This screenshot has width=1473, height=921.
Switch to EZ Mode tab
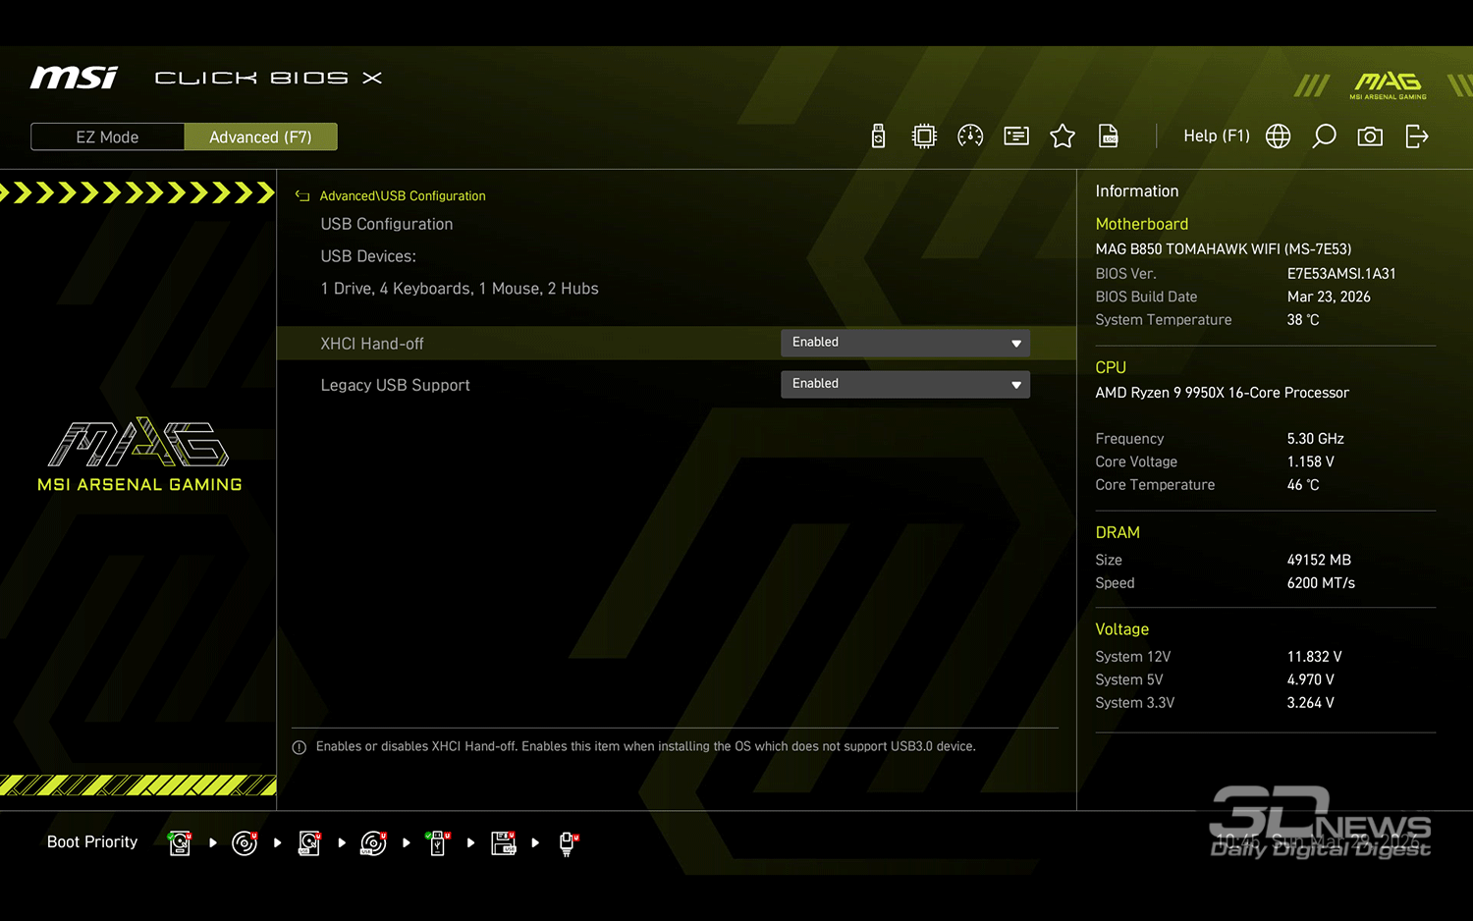[107, 137]
